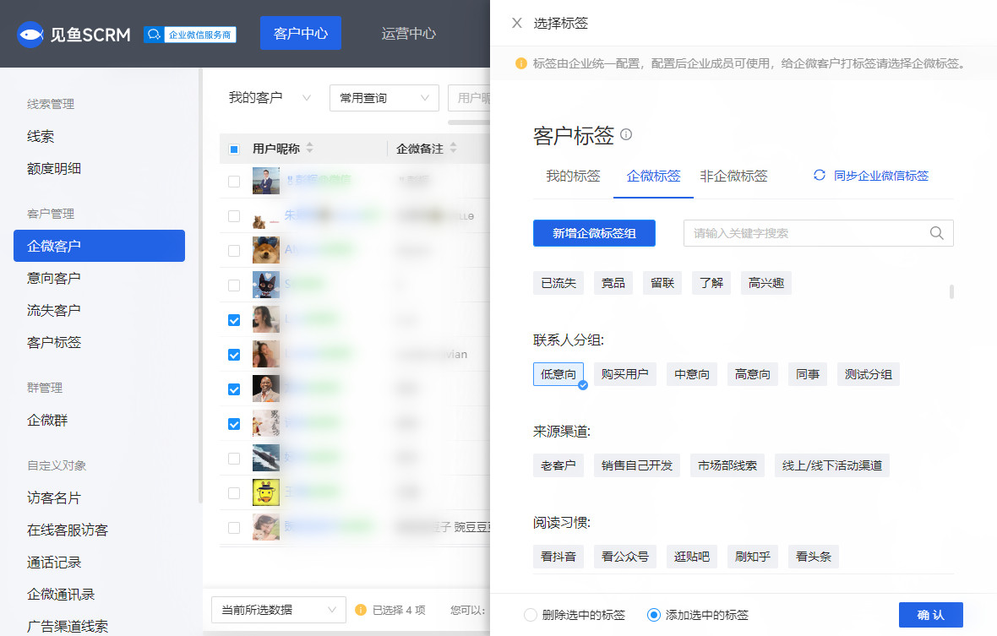
Task: Click the 确认 button
Action: tap(931, 615)
